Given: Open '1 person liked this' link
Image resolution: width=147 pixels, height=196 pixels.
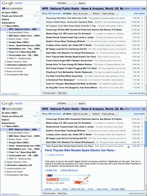Looking at the screenshot, I should [56, 155].
